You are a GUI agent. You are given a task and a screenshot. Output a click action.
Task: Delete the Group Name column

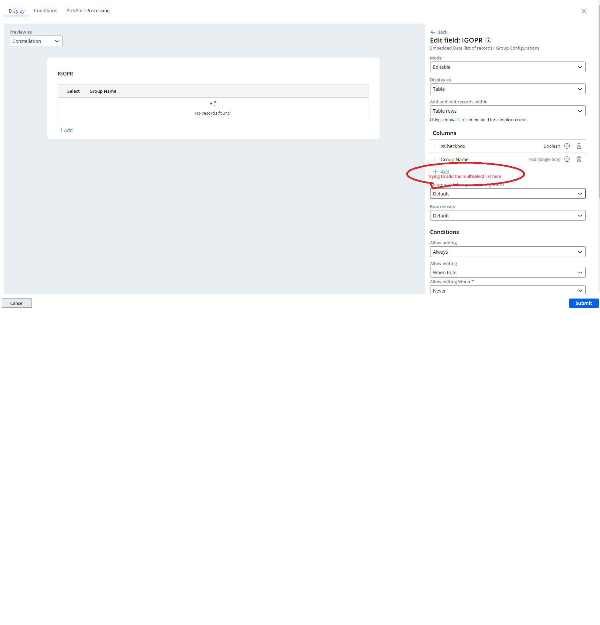(579, 159)
